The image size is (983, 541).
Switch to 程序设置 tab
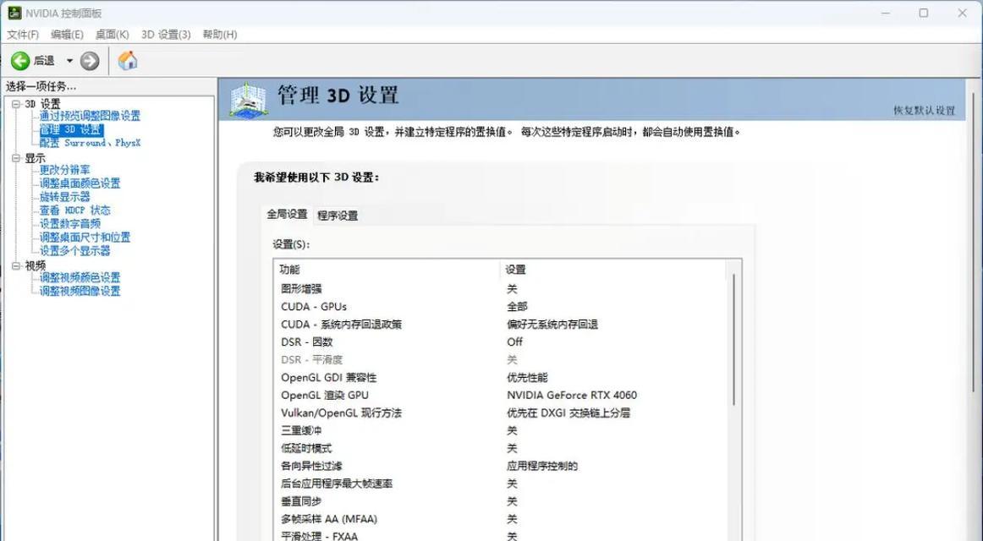pyautogui.click(x=338, y=216)
